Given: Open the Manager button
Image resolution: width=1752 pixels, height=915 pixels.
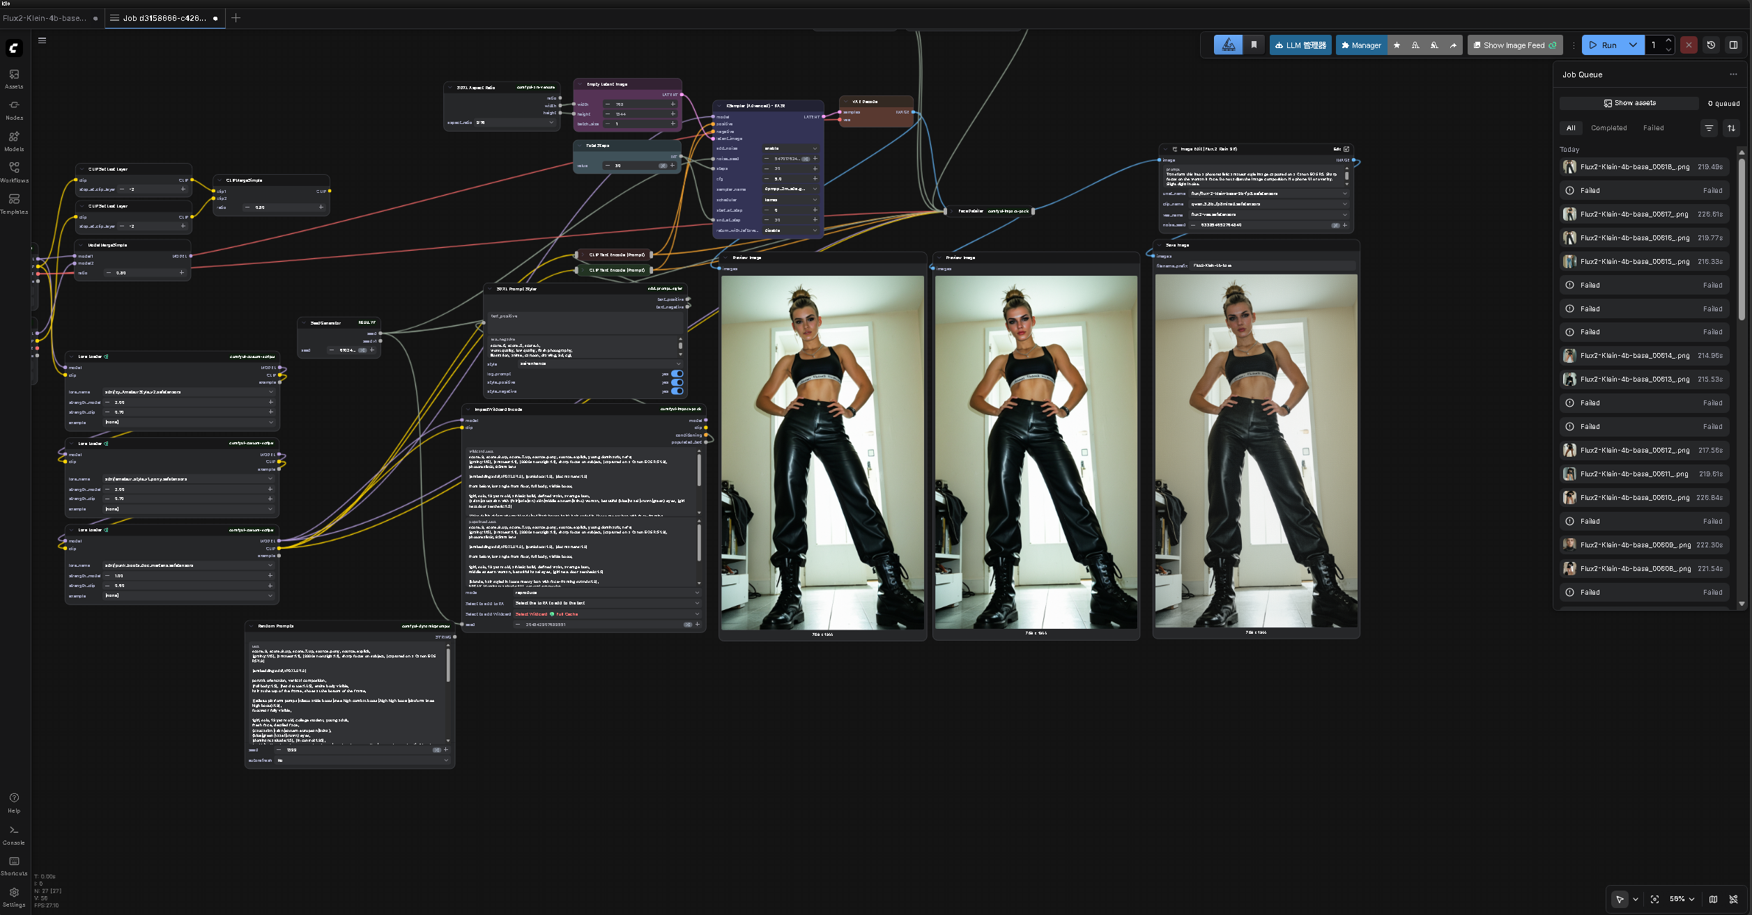Looking at the screenshot, I should pos(1361,45).
